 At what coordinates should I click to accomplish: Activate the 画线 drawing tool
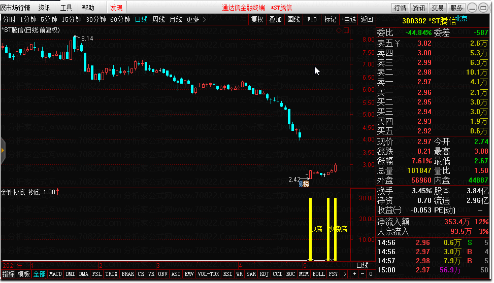[293, 19]
